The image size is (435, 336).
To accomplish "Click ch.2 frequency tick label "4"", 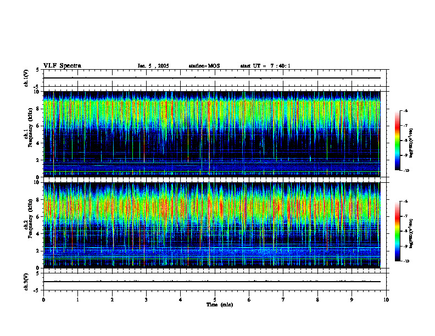I will pos(39,234).
